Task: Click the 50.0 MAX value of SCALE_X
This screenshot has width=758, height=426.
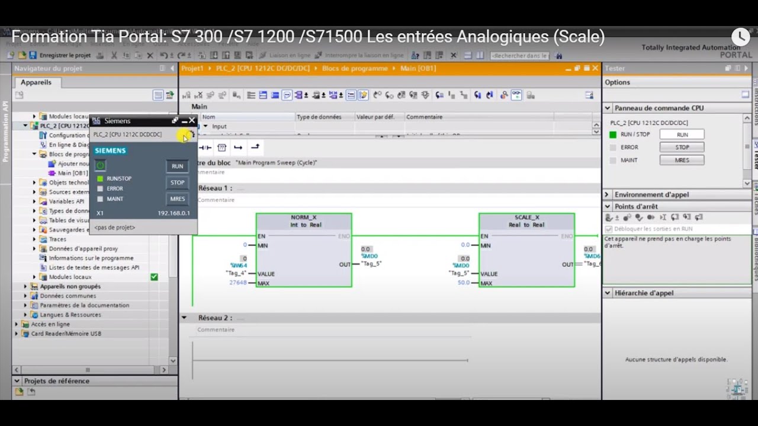Action: [x=464, y=283]
